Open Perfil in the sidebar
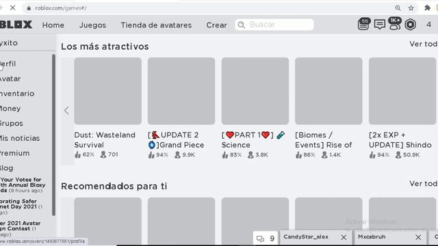438x246 pixels. [x=8, y=64]
